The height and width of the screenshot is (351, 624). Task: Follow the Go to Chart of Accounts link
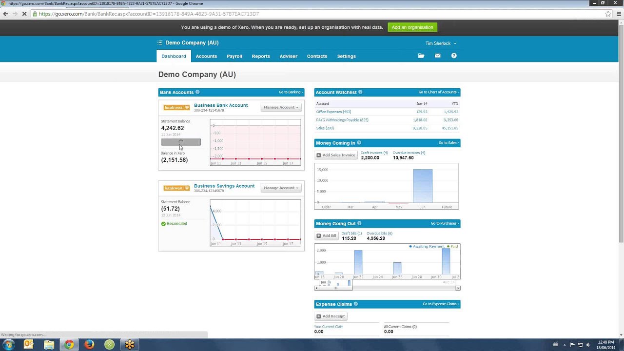tap(439, 92)
